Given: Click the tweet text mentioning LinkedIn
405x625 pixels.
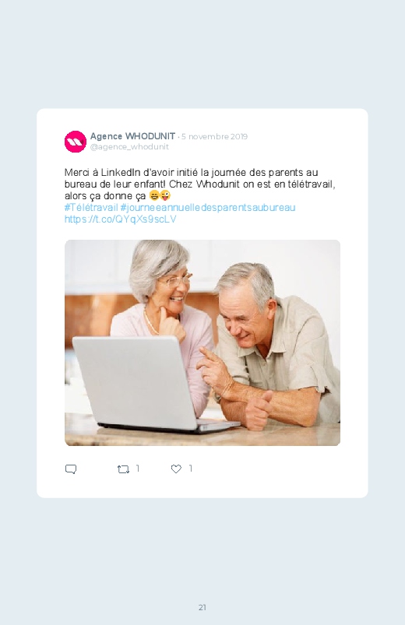Looking at the screenshot, I should [x=200, y=184].
